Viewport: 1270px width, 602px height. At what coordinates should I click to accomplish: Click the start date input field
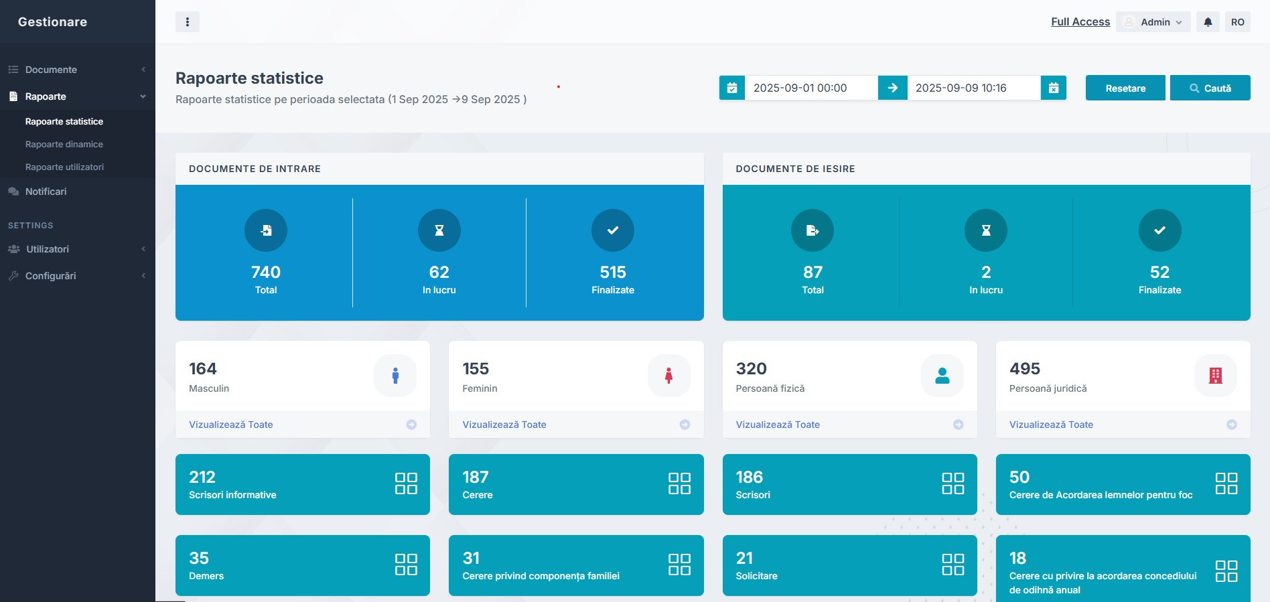(810, 88)
